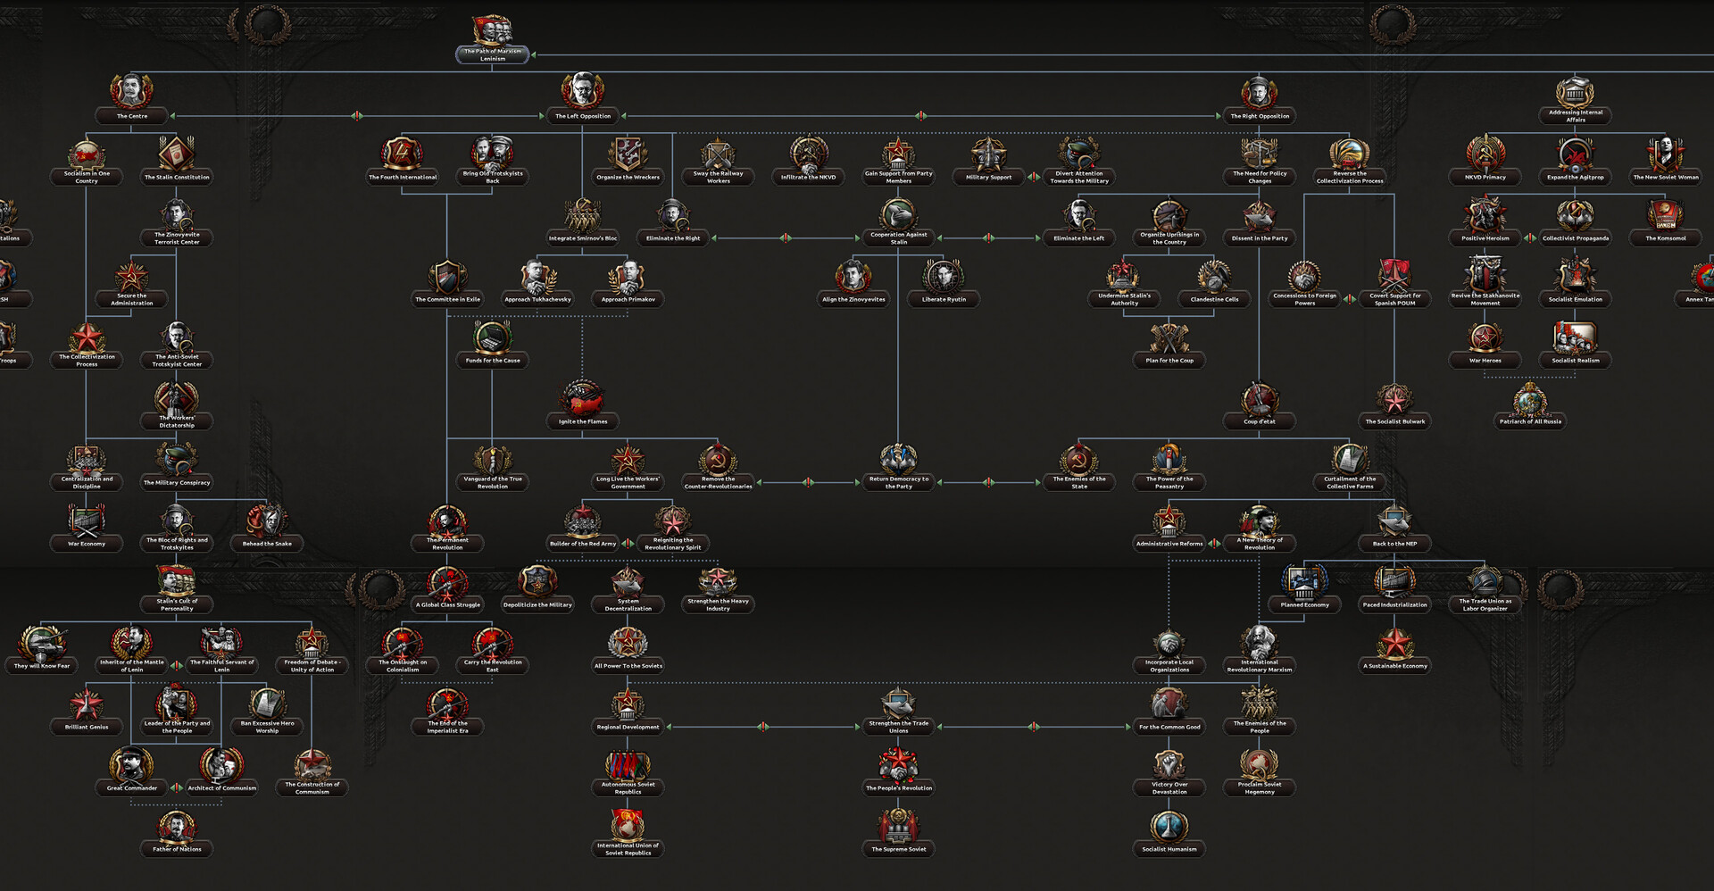The image size is (1714, 891).
Task: Click The Stalin Constitution label
Action: pos(177,177)
